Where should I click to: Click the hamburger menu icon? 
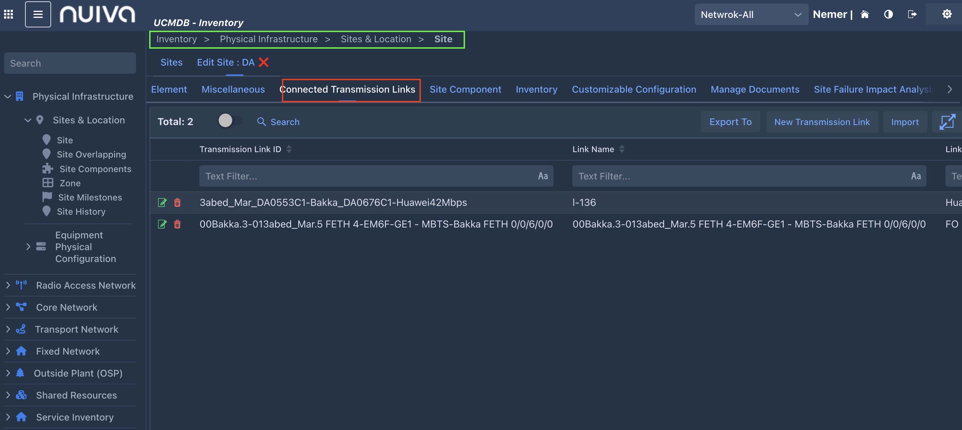[38, 14]
